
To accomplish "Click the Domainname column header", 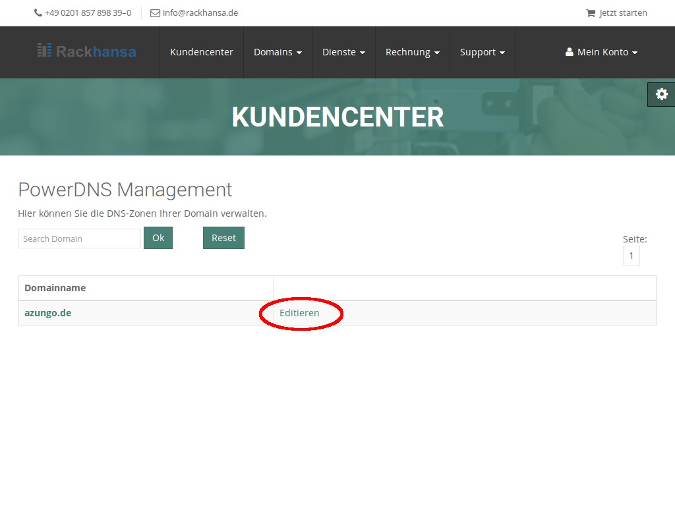I will click(55, 288).
